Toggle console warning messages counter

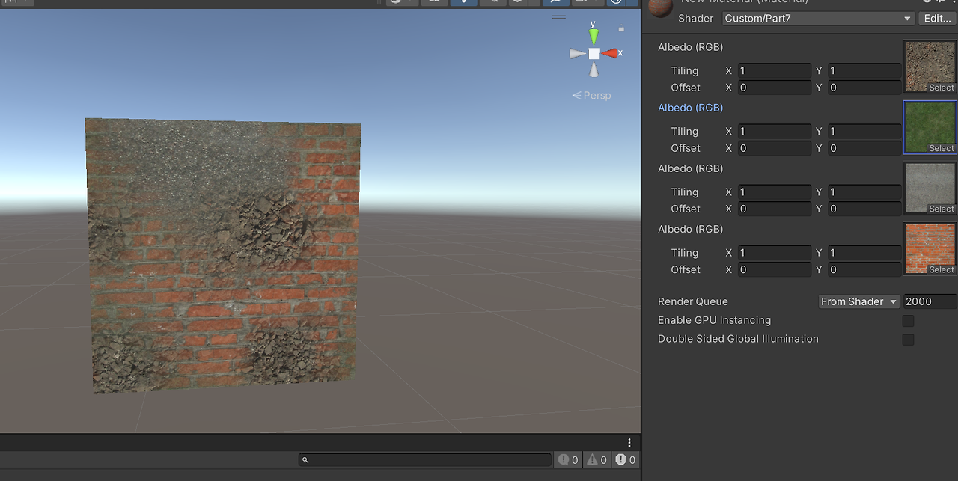(597, 460)
